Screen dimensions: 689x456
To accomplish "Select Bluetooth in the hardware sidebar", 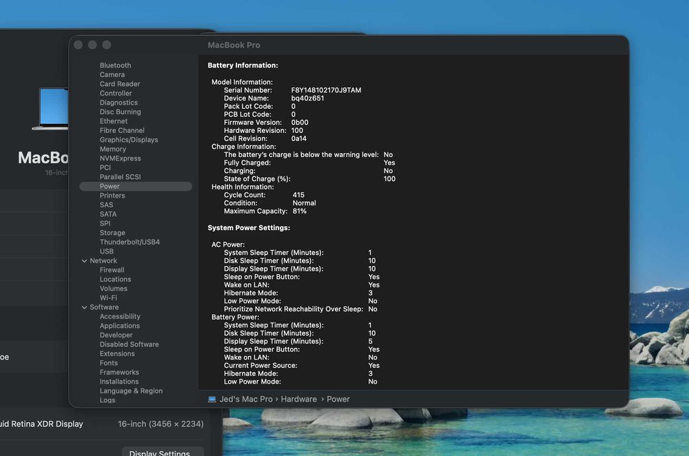I will [115, 65].
